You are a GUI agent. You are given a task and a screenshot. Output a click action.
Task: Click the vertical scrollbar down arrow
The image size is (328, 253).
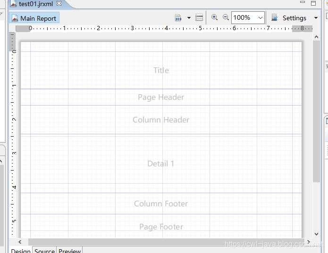316,234
